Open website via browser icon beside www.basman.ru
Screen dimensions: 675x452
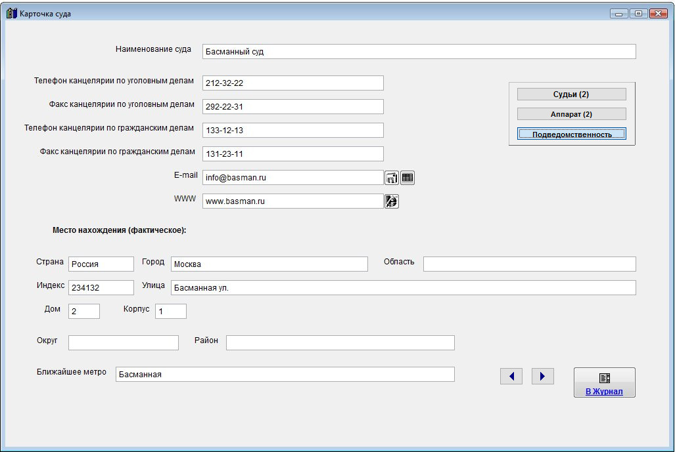point(391,201)
